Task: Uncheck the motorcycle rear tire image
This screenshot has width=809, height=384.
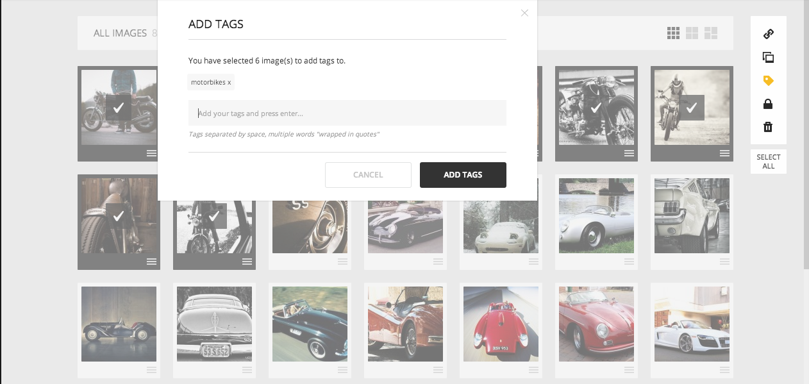Action: point(119,216)
